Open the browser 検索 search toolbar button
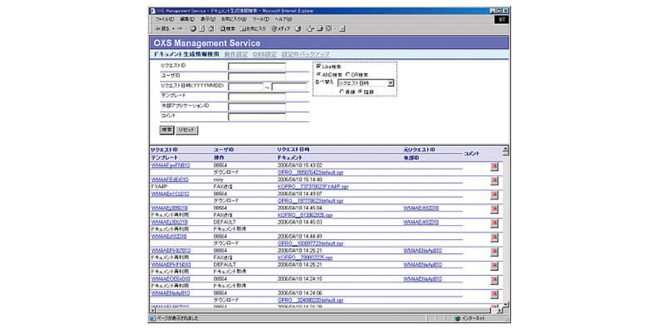Viewport: 658px width, 329px height. coord(228,29)
